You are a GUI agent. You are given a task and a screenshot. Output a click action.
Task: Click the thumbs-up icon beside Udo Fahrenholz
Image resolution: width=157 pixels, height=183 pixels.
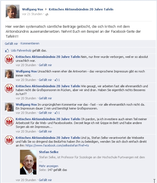(7, 50)
